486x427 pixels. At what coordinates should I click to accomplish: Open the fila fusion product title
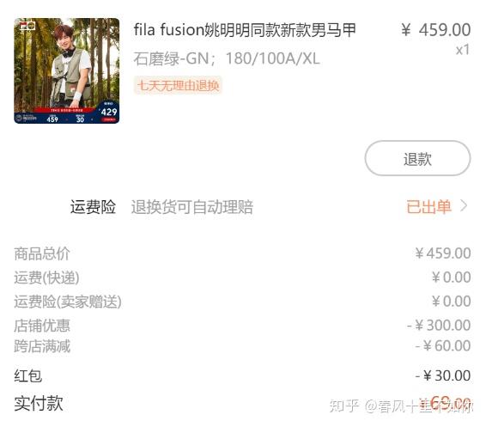pos(245,30)
